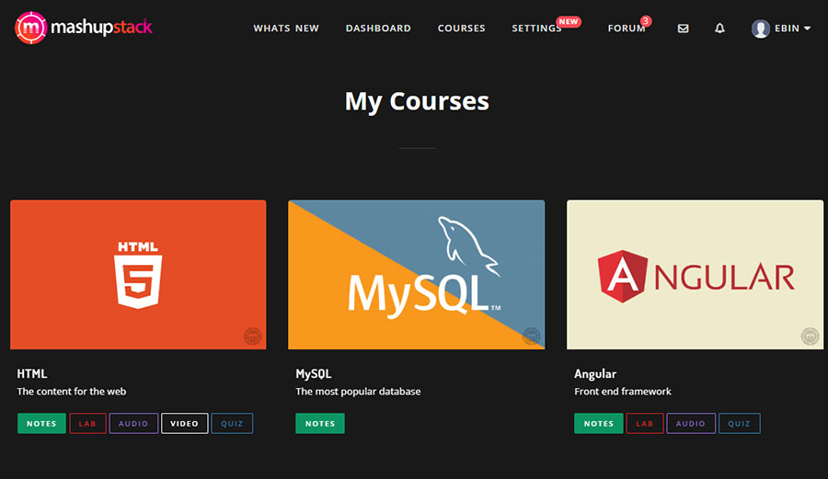Open the Lab button under Angular
The image size is (828, 479).
click(645, 424)
